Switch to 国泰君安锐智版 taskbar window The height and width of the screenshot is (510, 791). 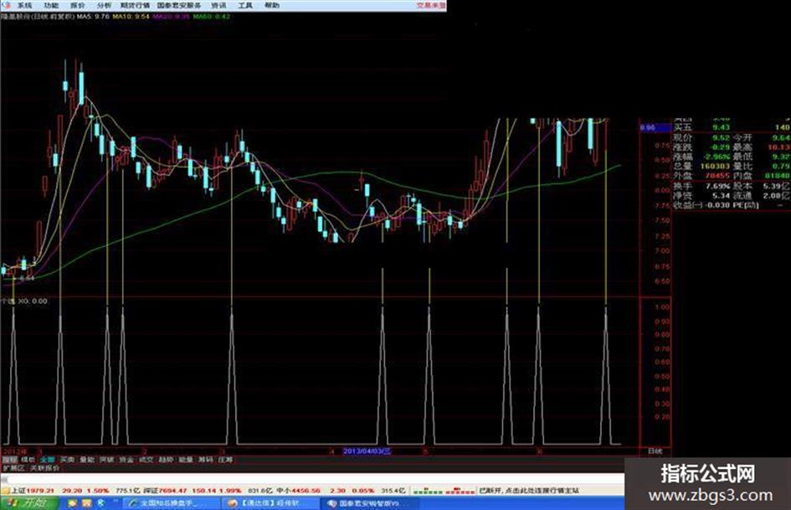click(x=370, y=503)
